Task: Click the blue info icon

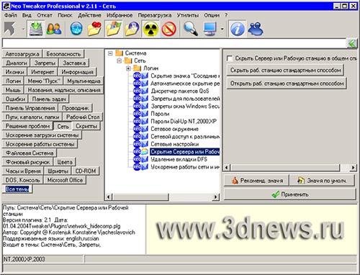Action: tap(238, 29)
